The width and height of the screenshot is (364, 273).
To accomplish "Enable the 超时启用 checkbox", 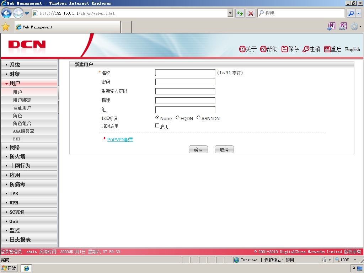I will click(x=157, y=125).
